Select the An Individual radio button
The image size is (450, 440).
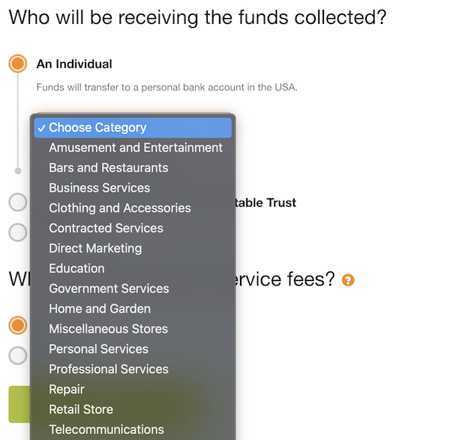point(18,64)
